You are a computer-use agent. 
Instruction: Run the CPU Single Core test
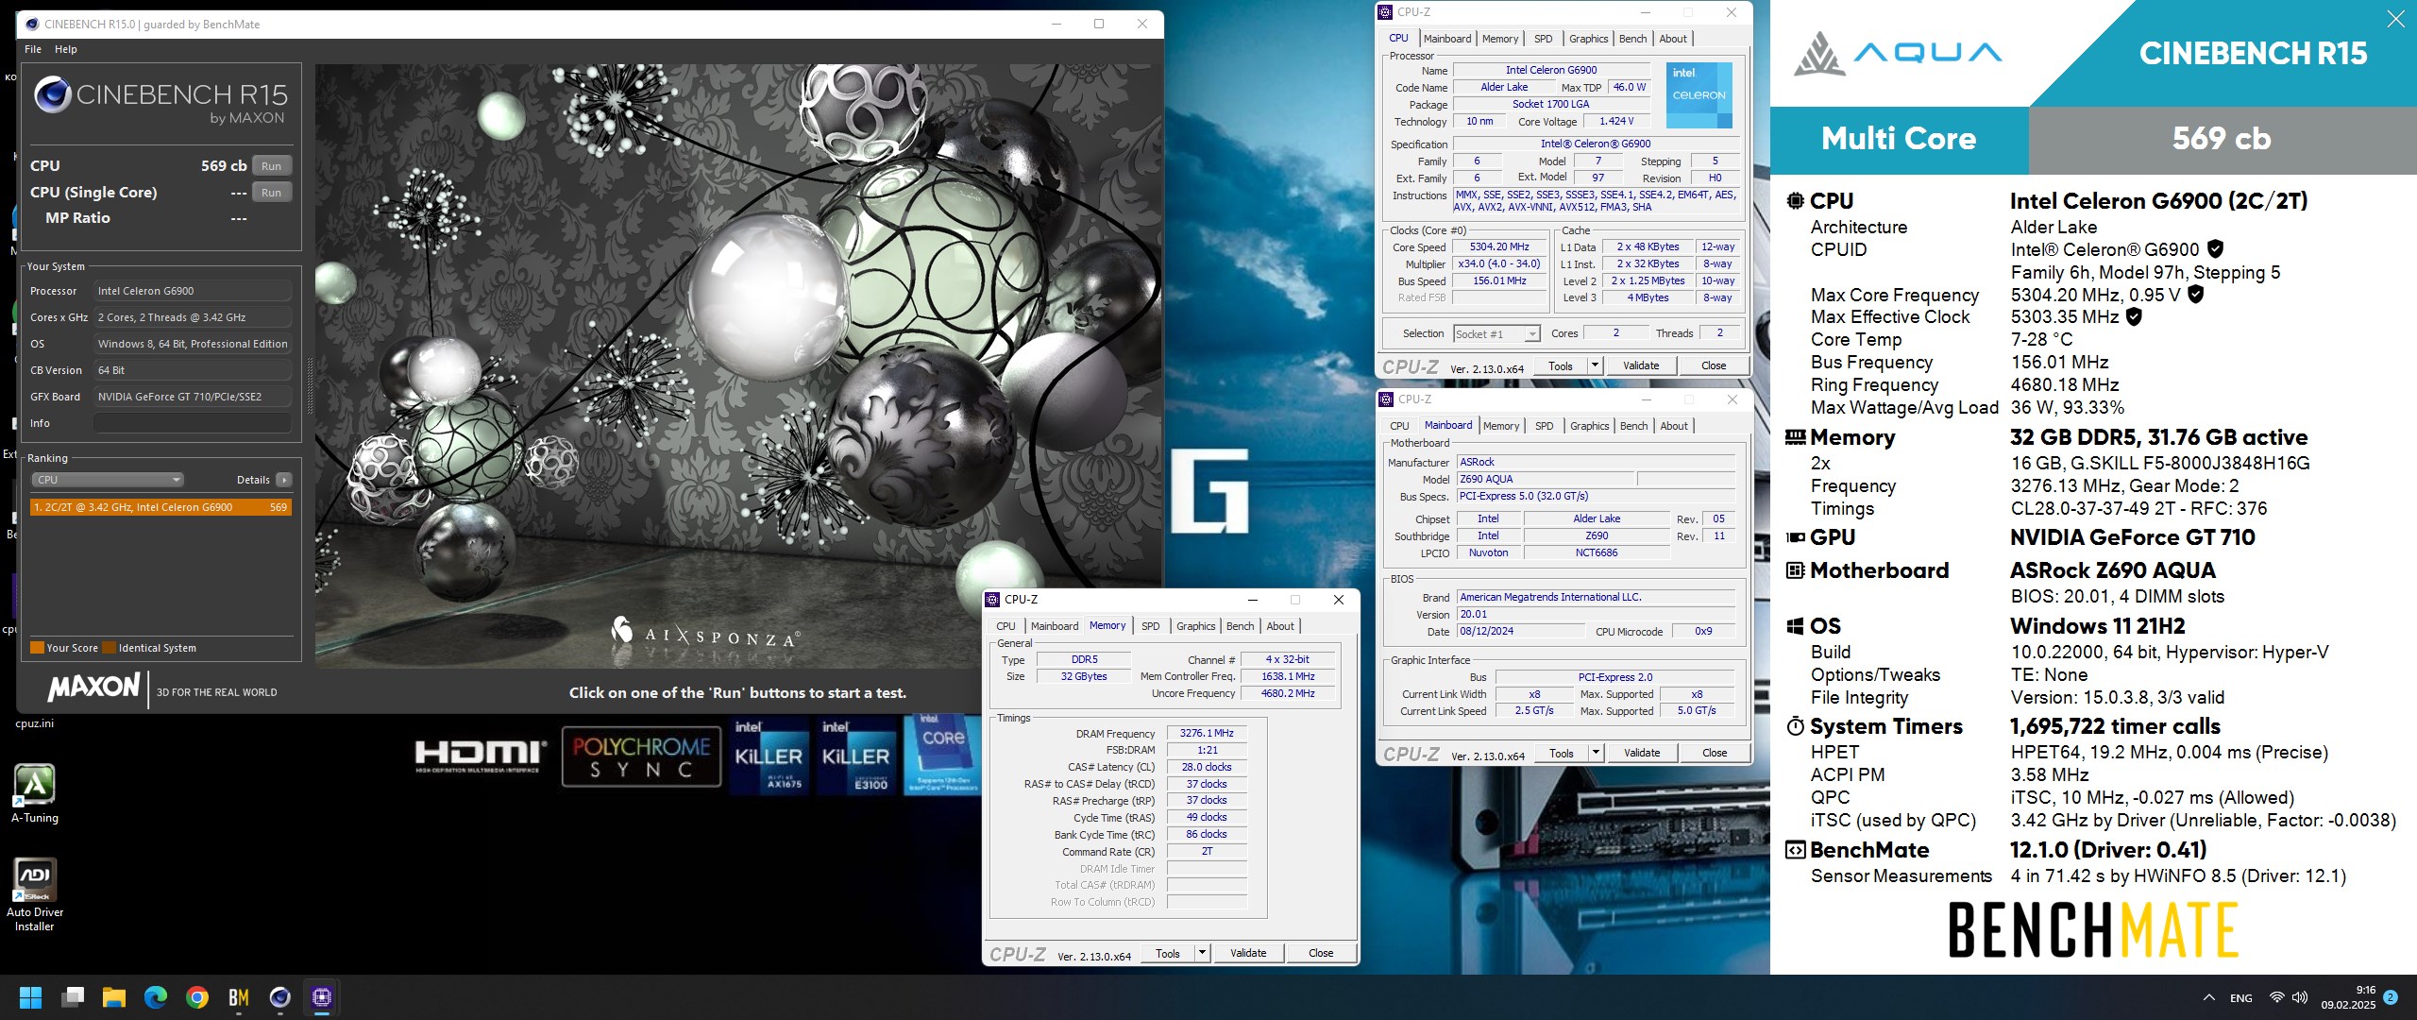[x=272, y=193]
